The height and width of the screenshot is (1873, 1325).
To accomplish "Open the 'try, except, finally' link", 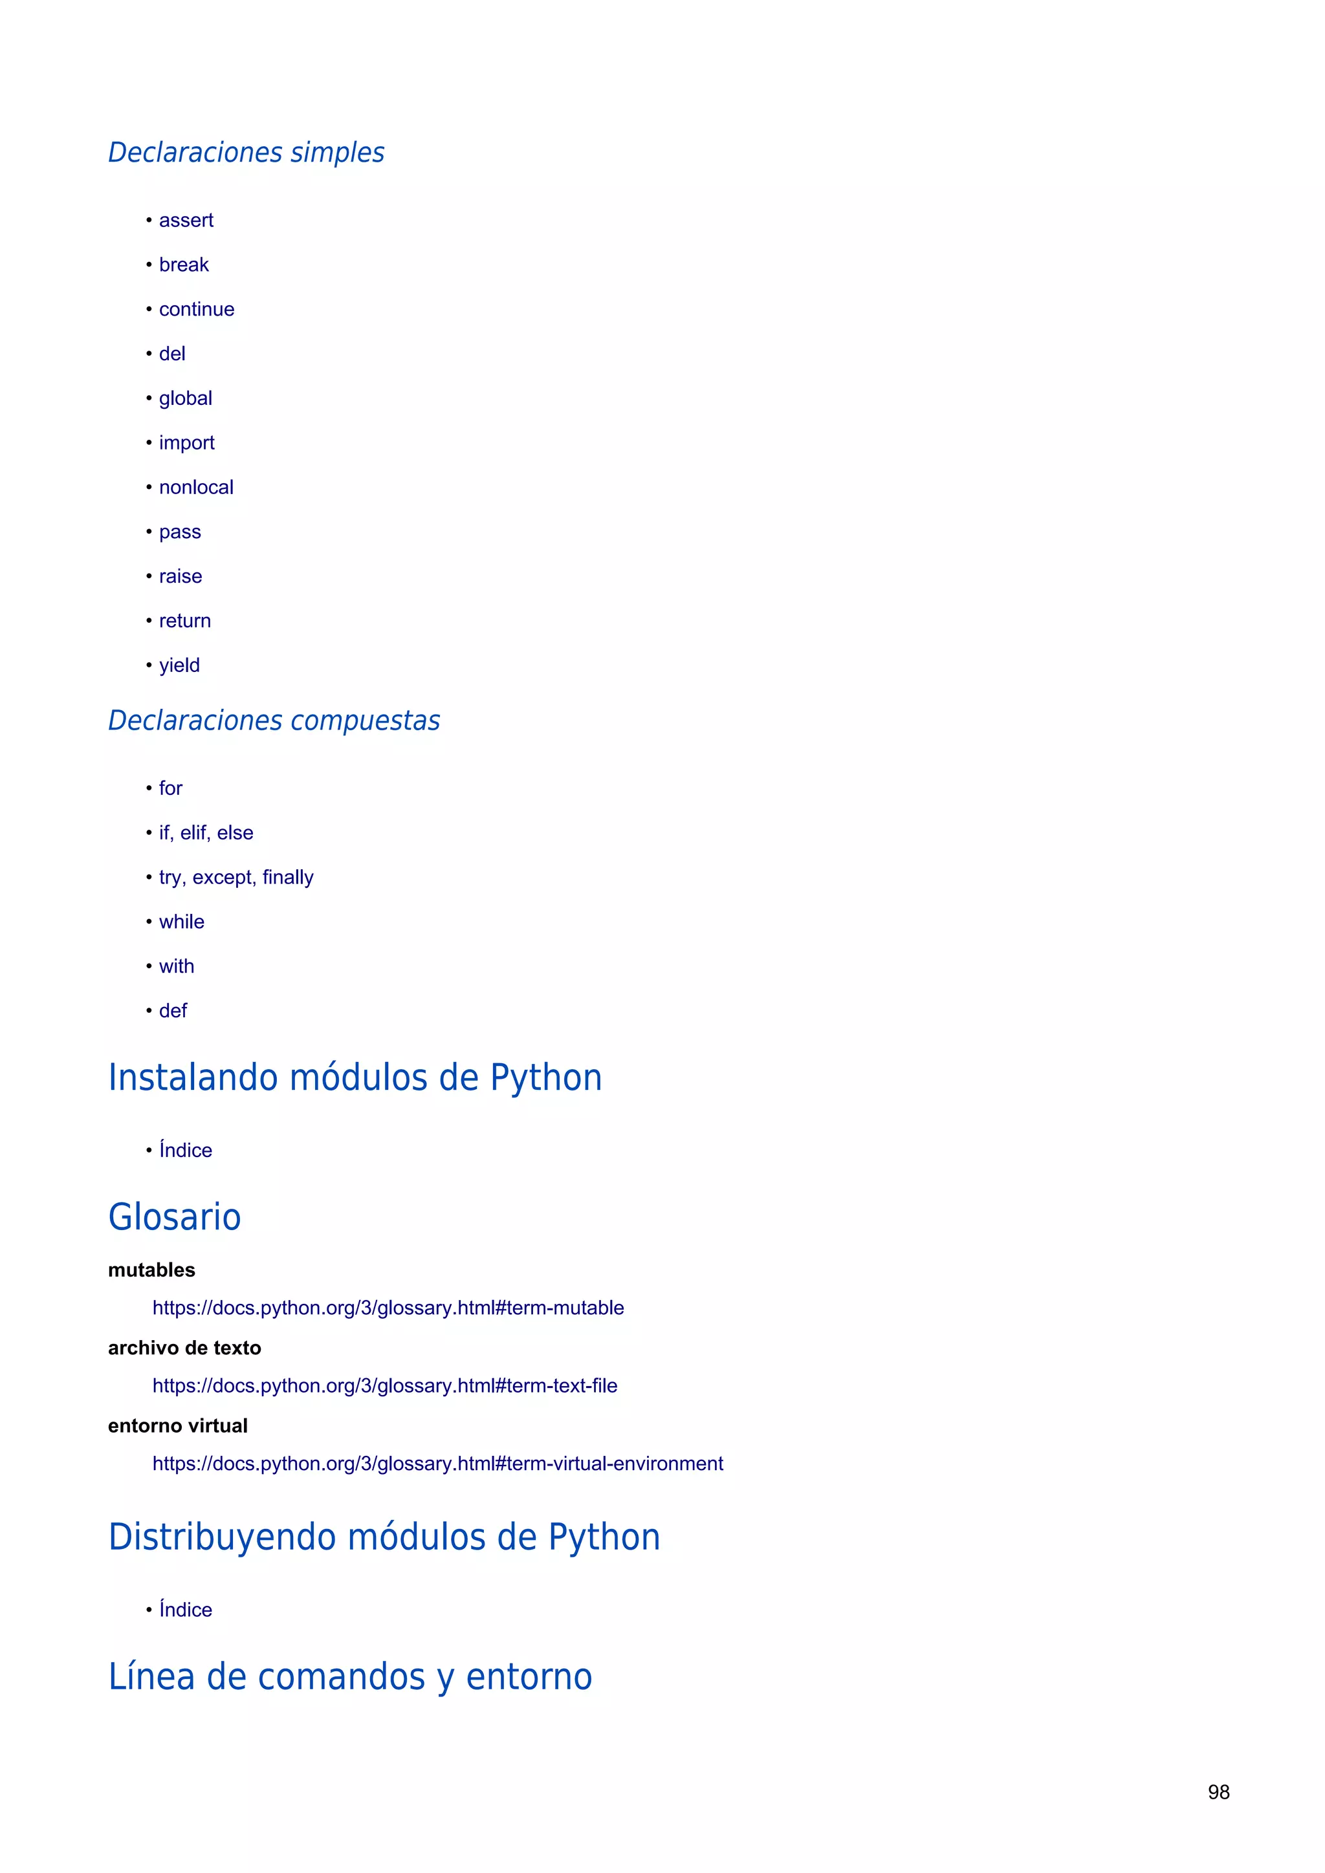I will pos(235,878).
